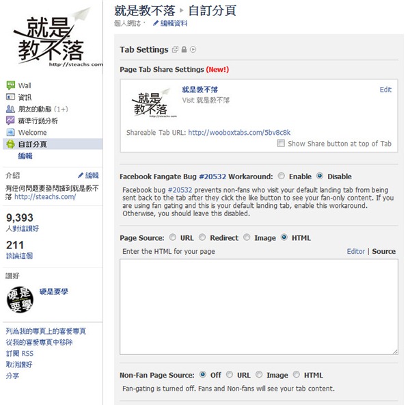Click the 資訊 info card icon
This screenshot has height=405, width=410.
10,97
